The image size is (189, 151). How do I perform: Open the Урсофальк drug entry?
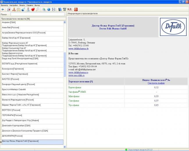[74, 105]
